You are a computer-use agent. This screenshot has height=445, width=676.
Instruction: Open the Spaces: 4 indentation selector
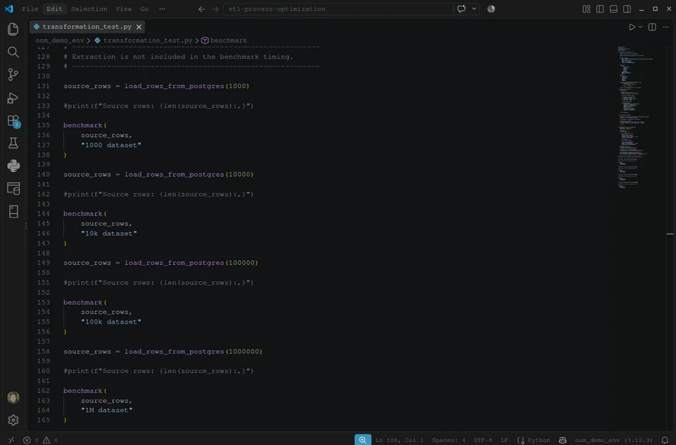click(x=449, y=440)
